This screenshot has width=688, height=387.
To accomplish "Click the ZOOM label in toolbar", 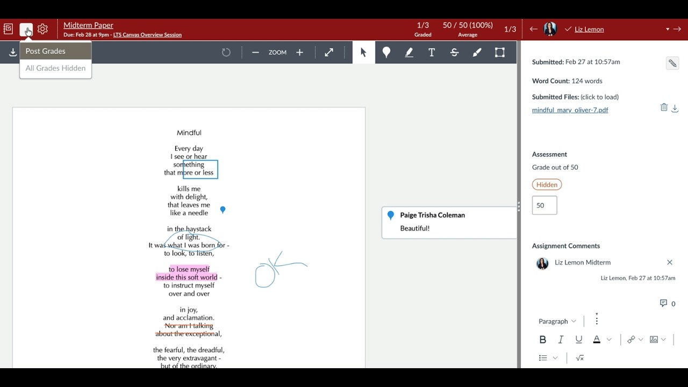I will tap(277, 53).
